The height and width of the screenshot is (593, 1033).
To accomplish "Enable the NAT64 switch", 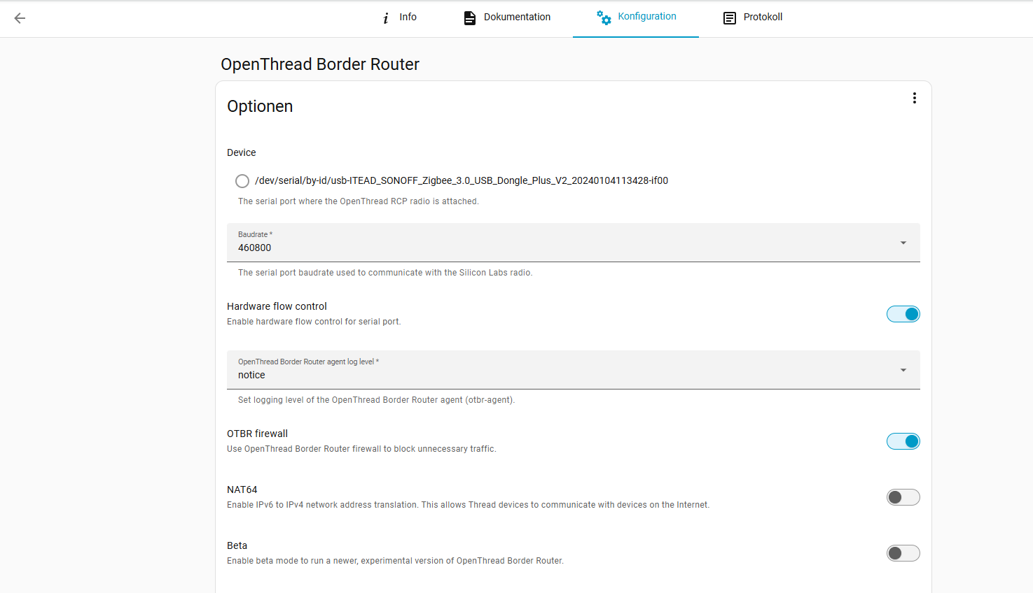I will [903, 497].
